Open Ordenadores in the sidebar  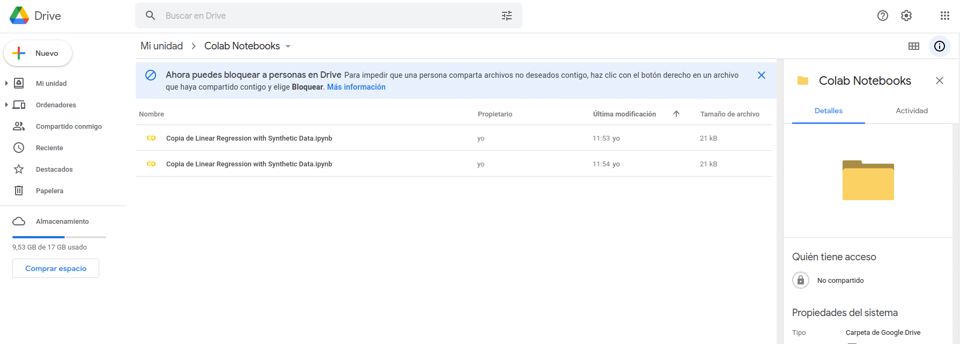tap(56, 105)
